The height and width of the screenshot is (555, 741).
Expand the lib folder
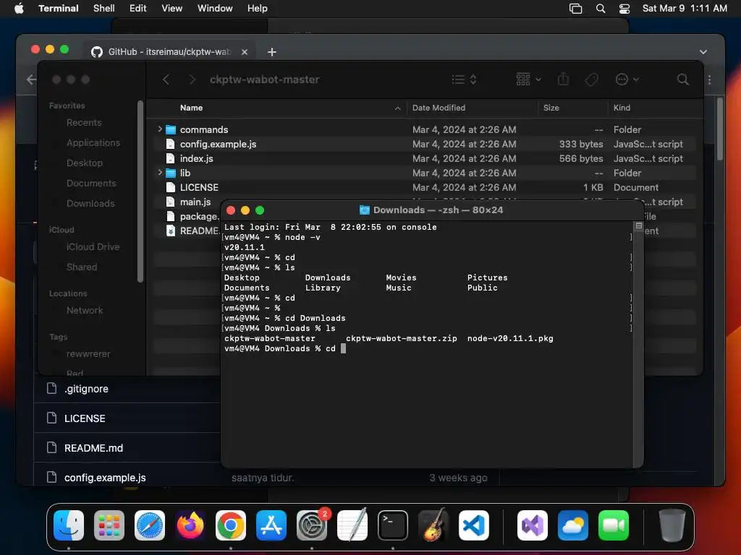point(160,172)
